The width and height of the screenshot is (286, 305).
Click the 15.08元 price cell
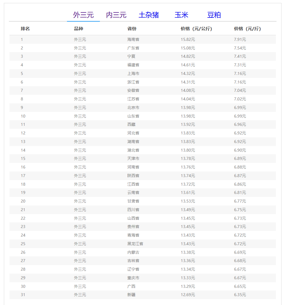click(188, 48)
